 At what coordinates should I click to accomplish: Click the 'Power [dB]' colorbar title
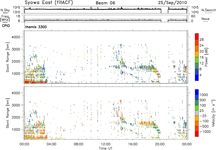click(206, 57)
